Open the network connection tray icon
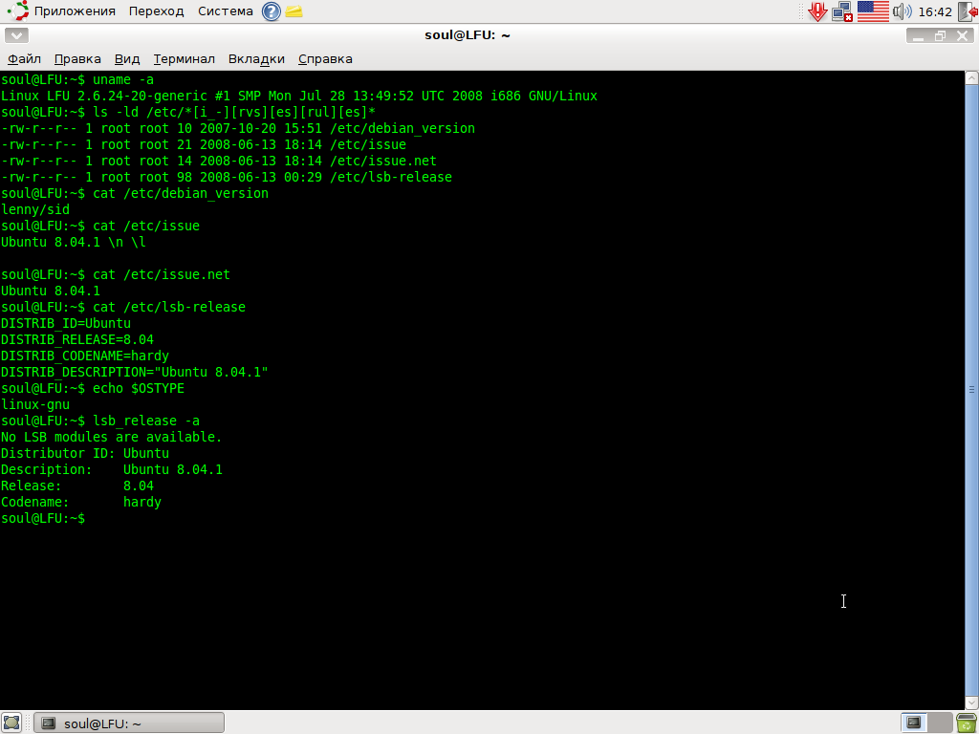Screen dimensions: 979x734 tap(843, 11)
